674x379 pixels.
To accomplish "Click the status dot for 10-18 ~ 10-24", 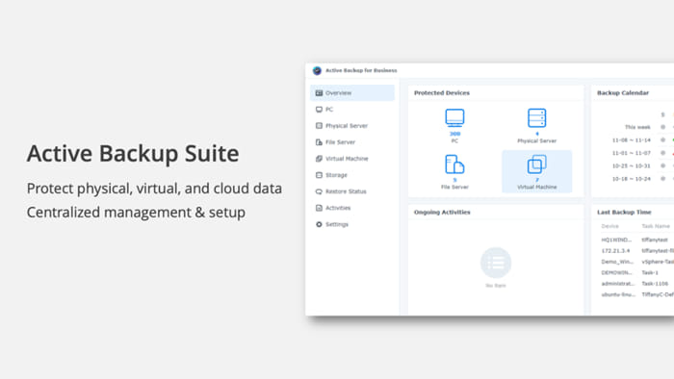I will (662, 179).
